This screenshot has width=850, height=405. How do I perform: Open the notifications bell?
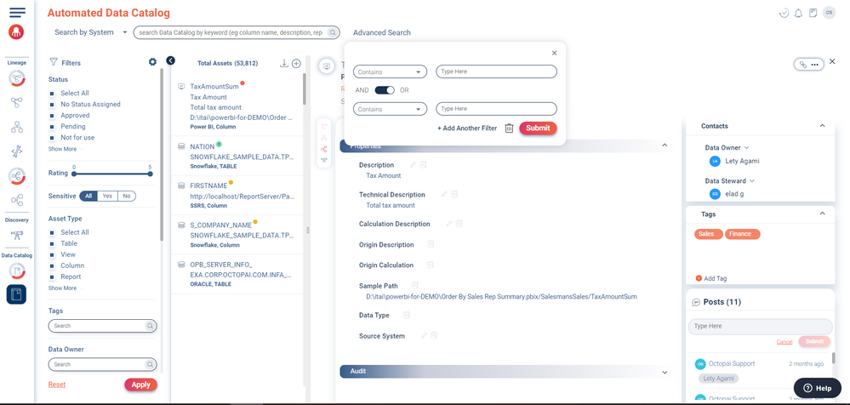click(x=798, y=13)
